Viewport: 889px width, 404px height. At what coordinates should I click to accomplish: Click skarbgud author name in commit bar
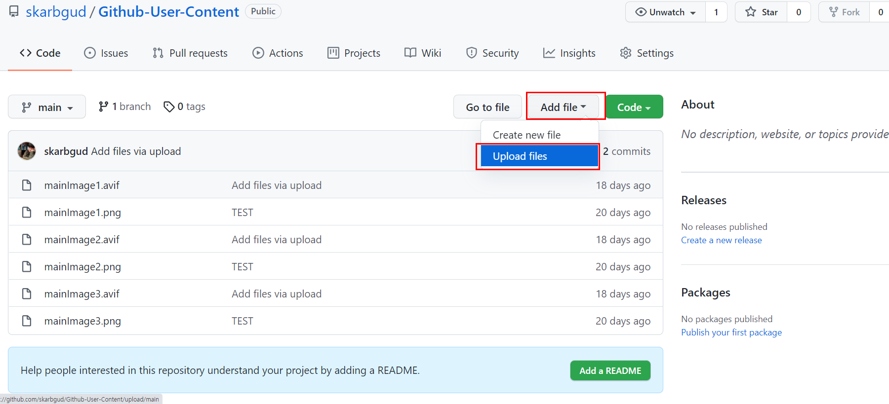point(66,151)
